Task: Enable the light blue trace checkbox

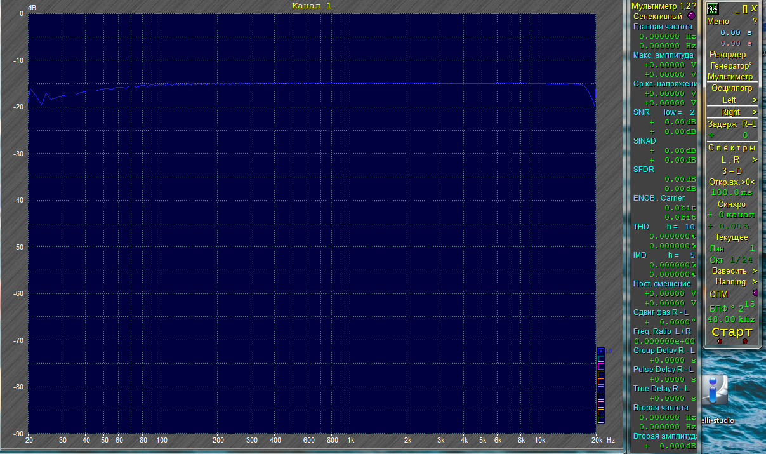Action: 600,389
